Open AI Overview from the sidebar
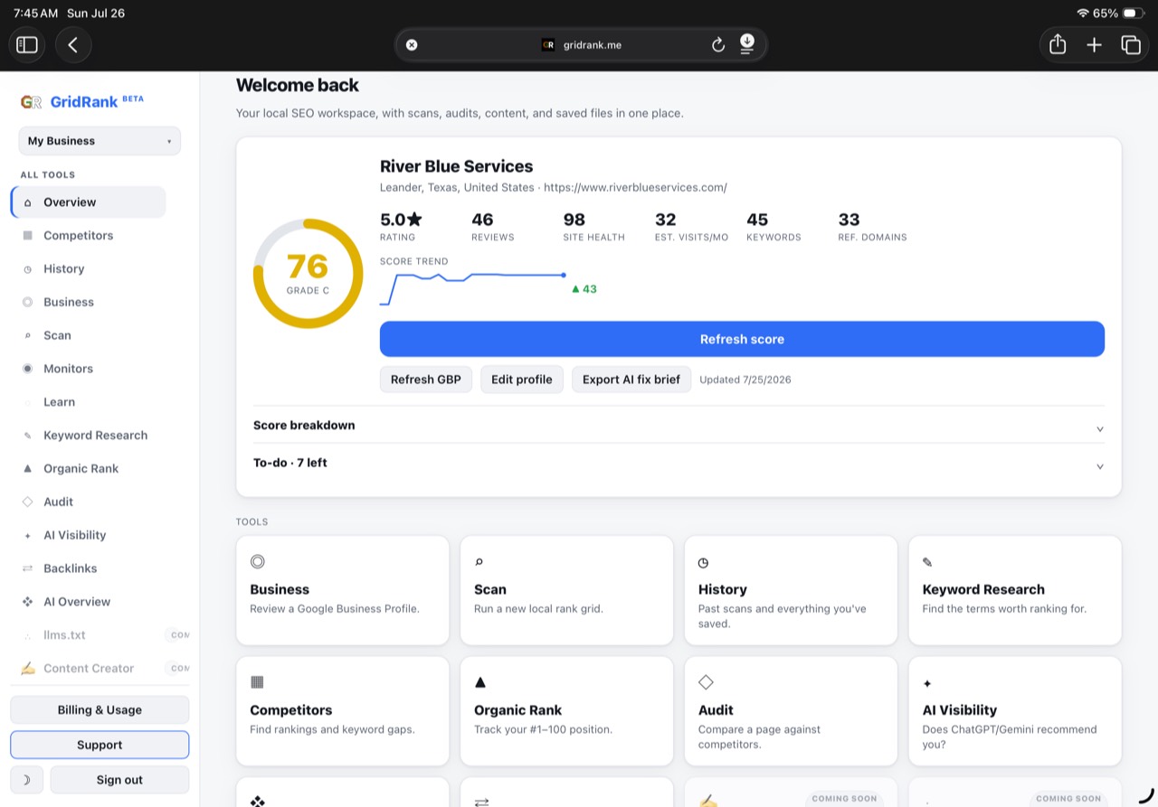 coord(89,602)
